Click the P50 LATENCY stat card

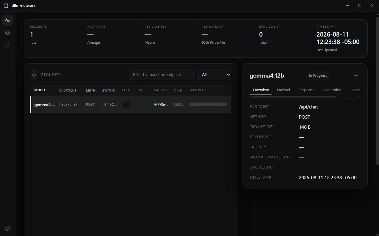click(x=155, y=34)
